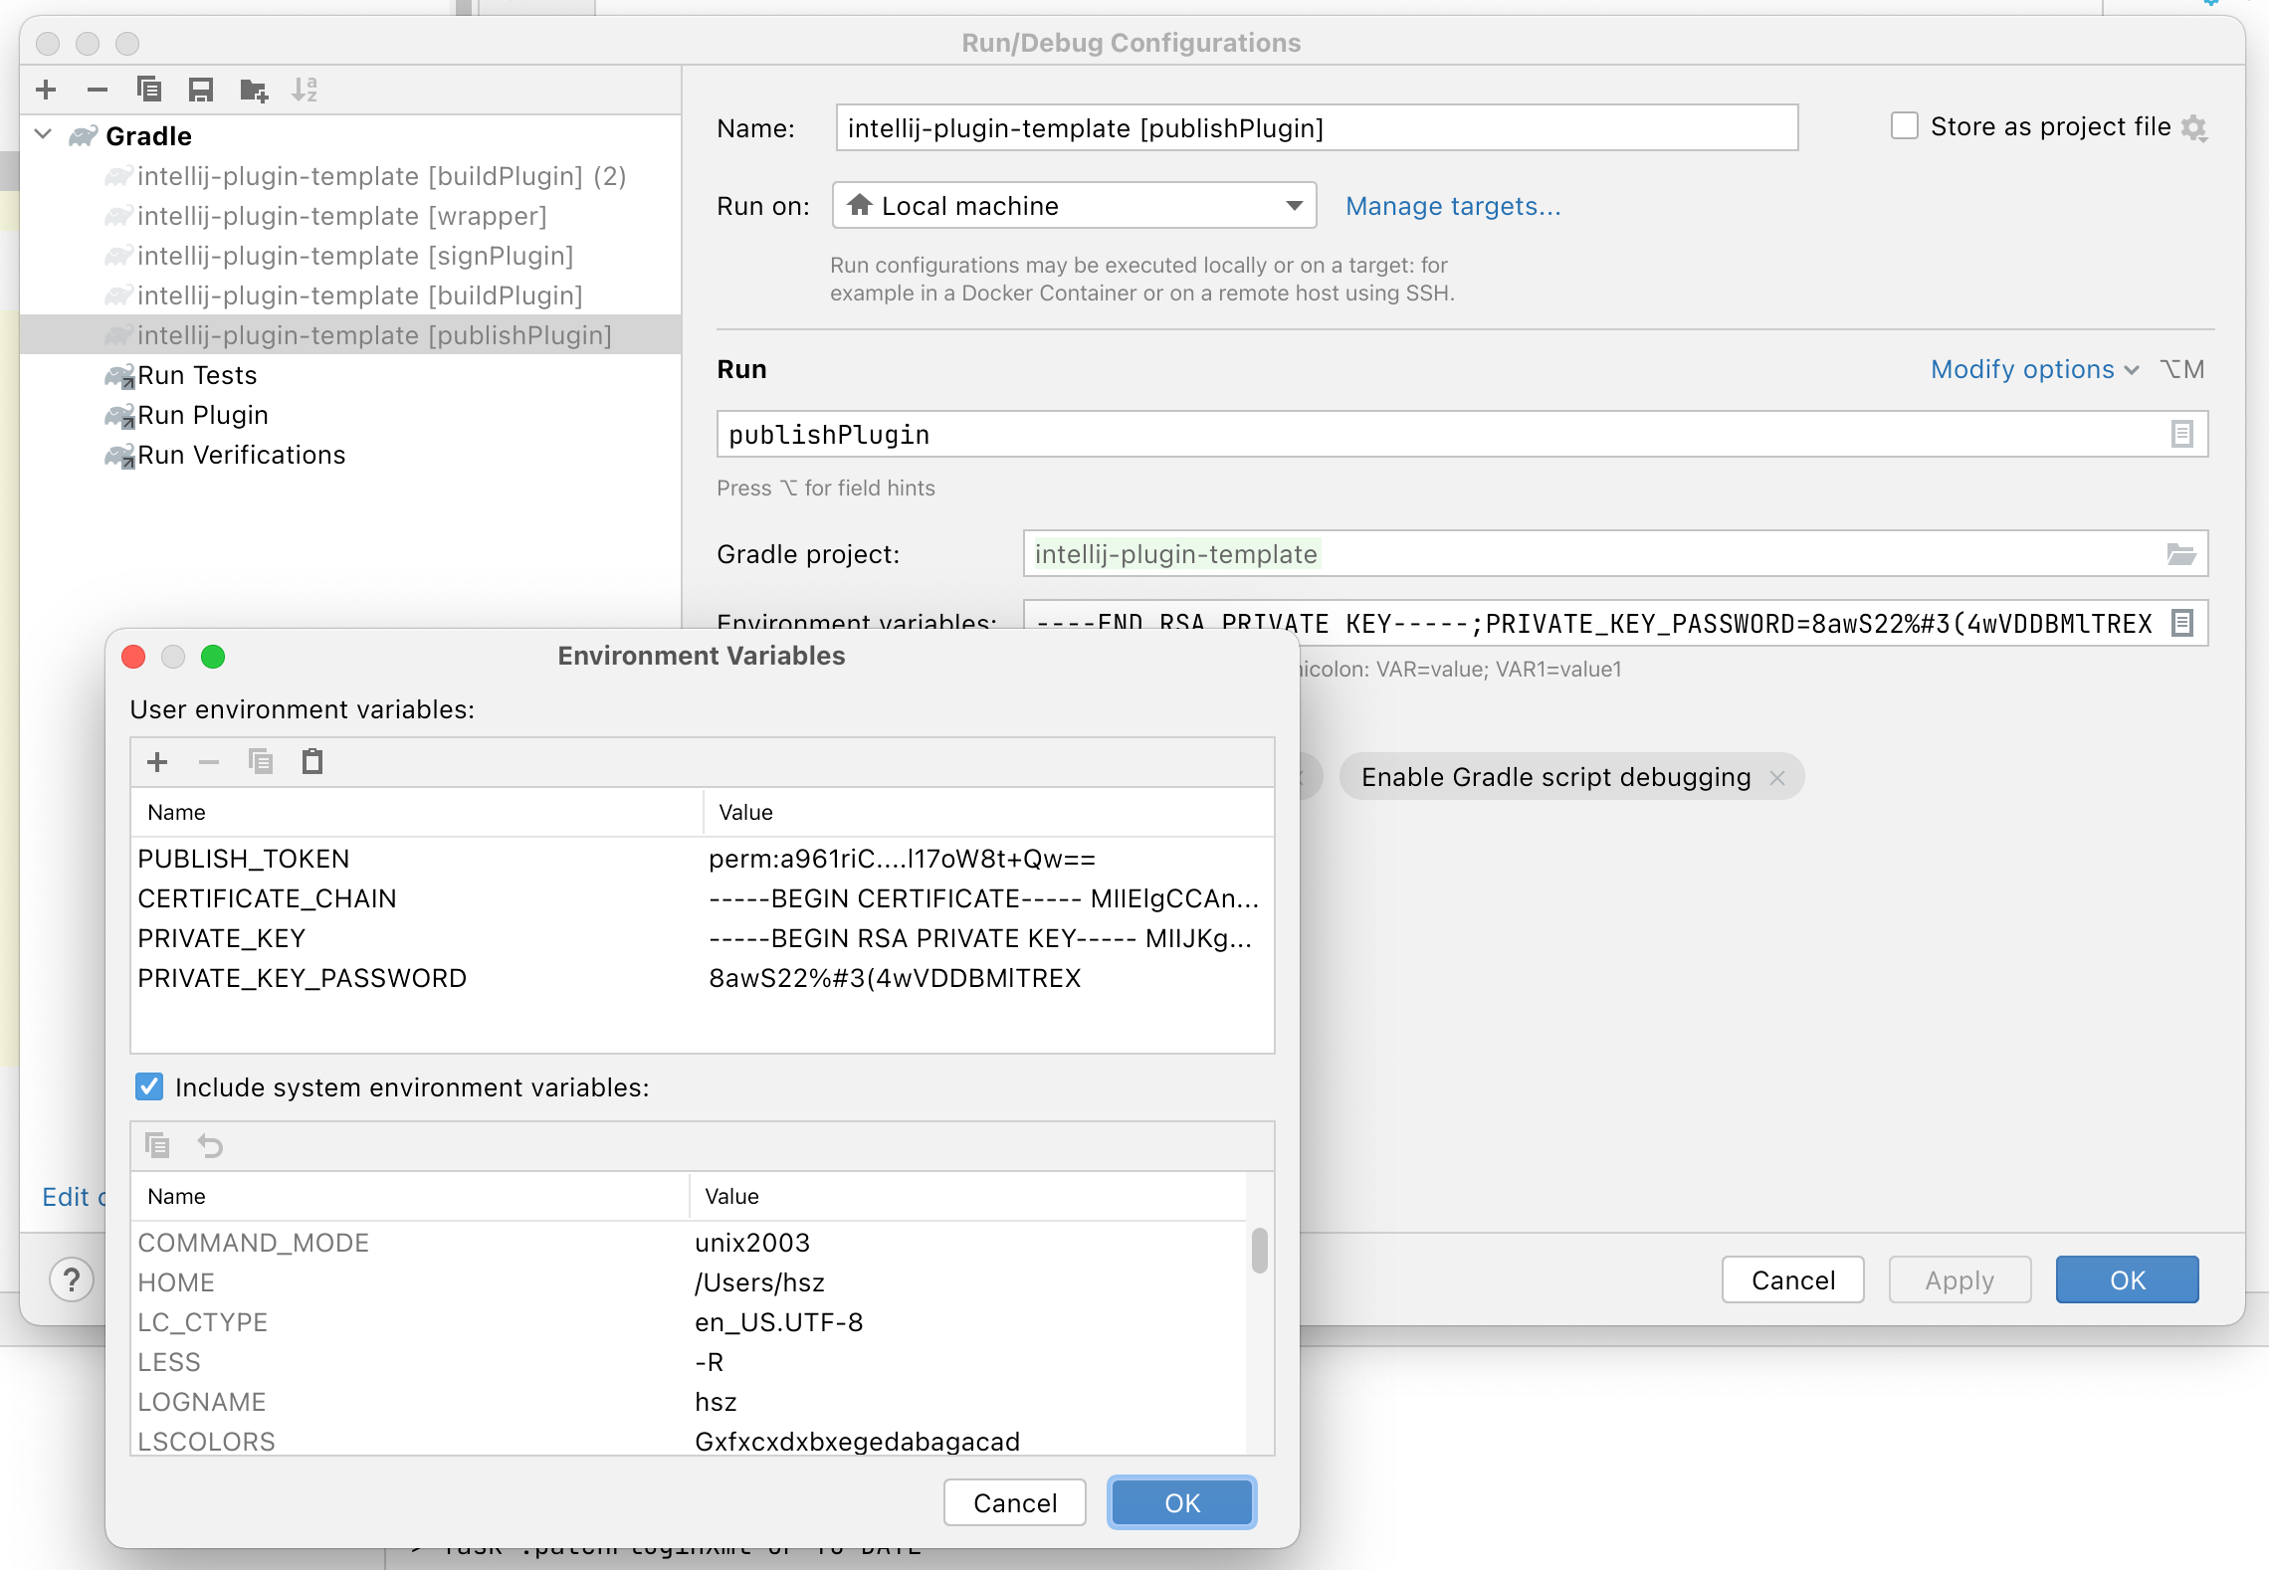Remove selected configuration with minus icon
This screenshot has width=2269, height=1570.
click(97, 90)
